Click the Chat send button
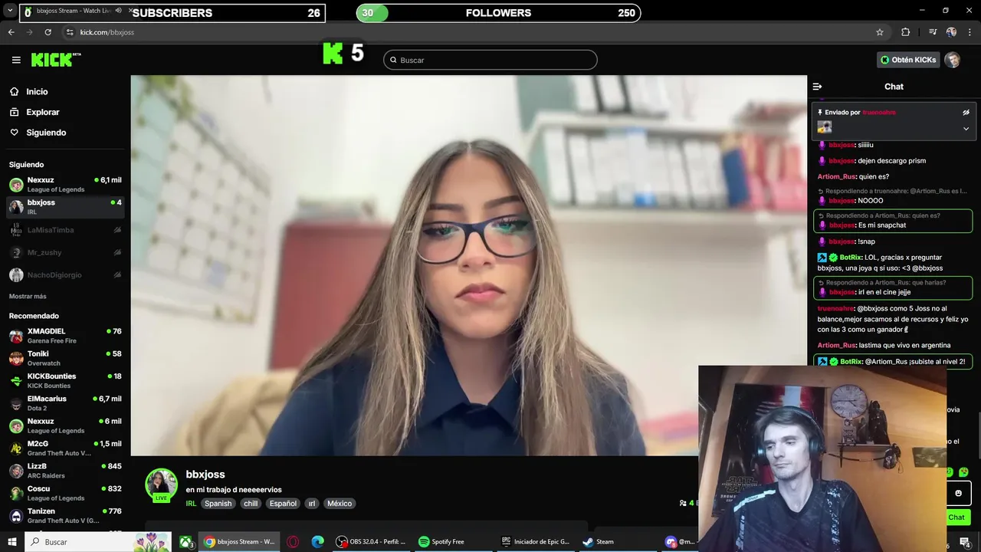 [956, 517]
